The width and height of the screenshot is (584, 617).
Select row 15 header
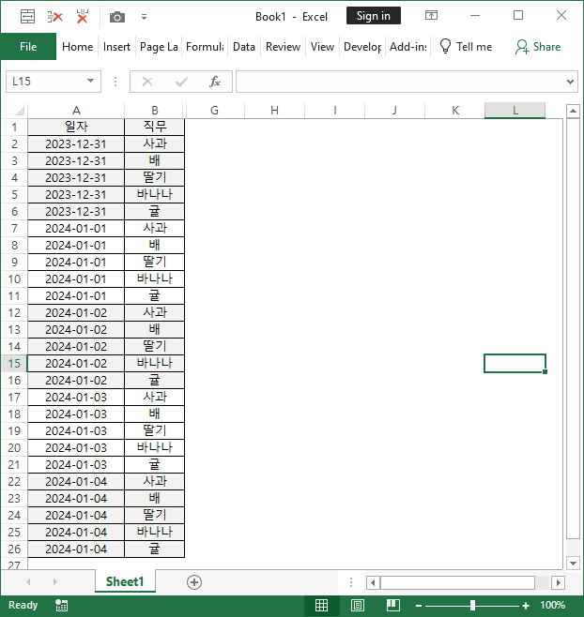[x=14, y=363]
